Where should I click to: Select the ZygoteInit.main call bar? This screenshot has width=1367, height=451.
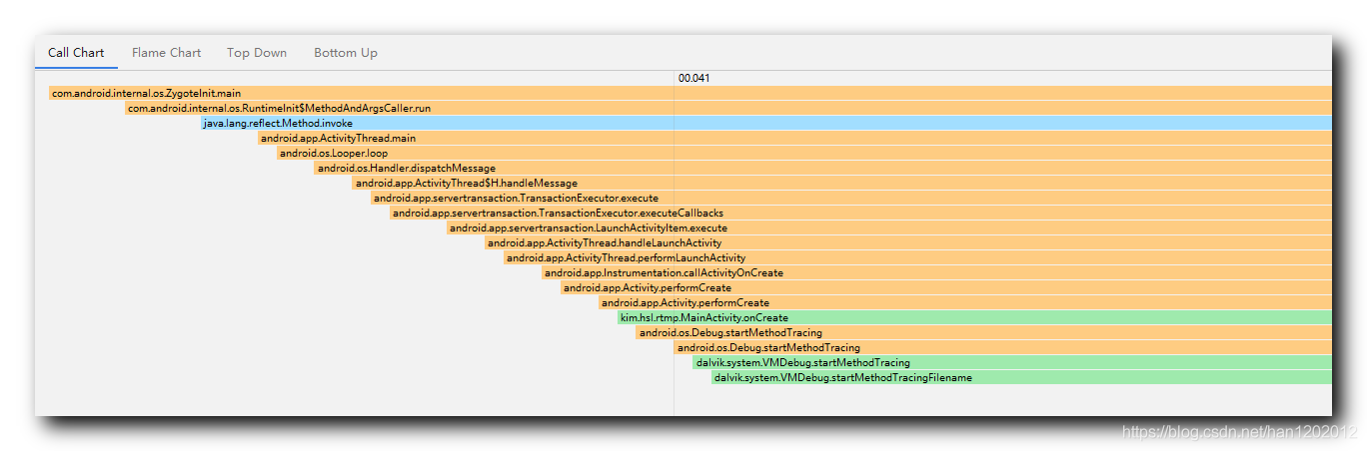pyautogui.click(x=690, y=93)
